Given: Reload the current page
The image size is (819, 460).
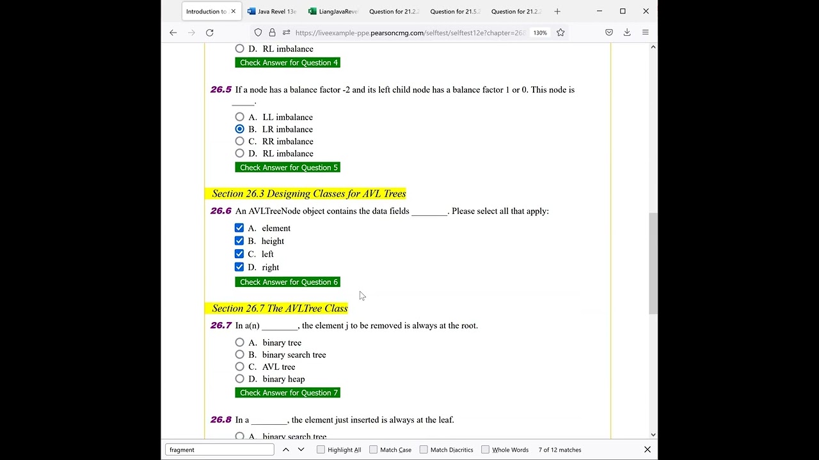Looking at the screenshot, I should tap(209, 33).
